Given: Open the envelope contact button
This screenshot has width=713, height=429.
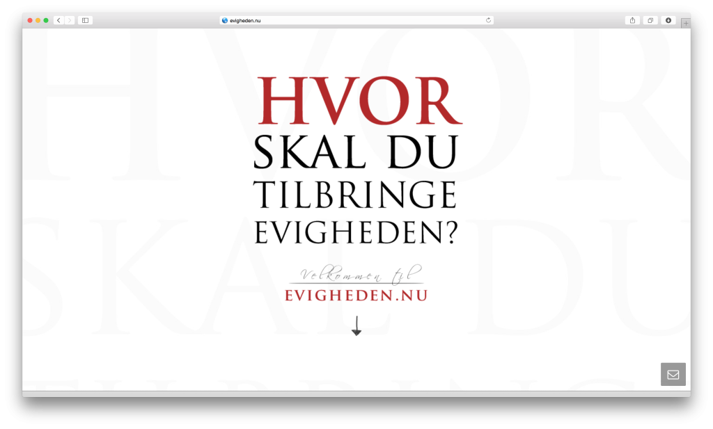Looking at the screenshot, I should coord(673,375).
